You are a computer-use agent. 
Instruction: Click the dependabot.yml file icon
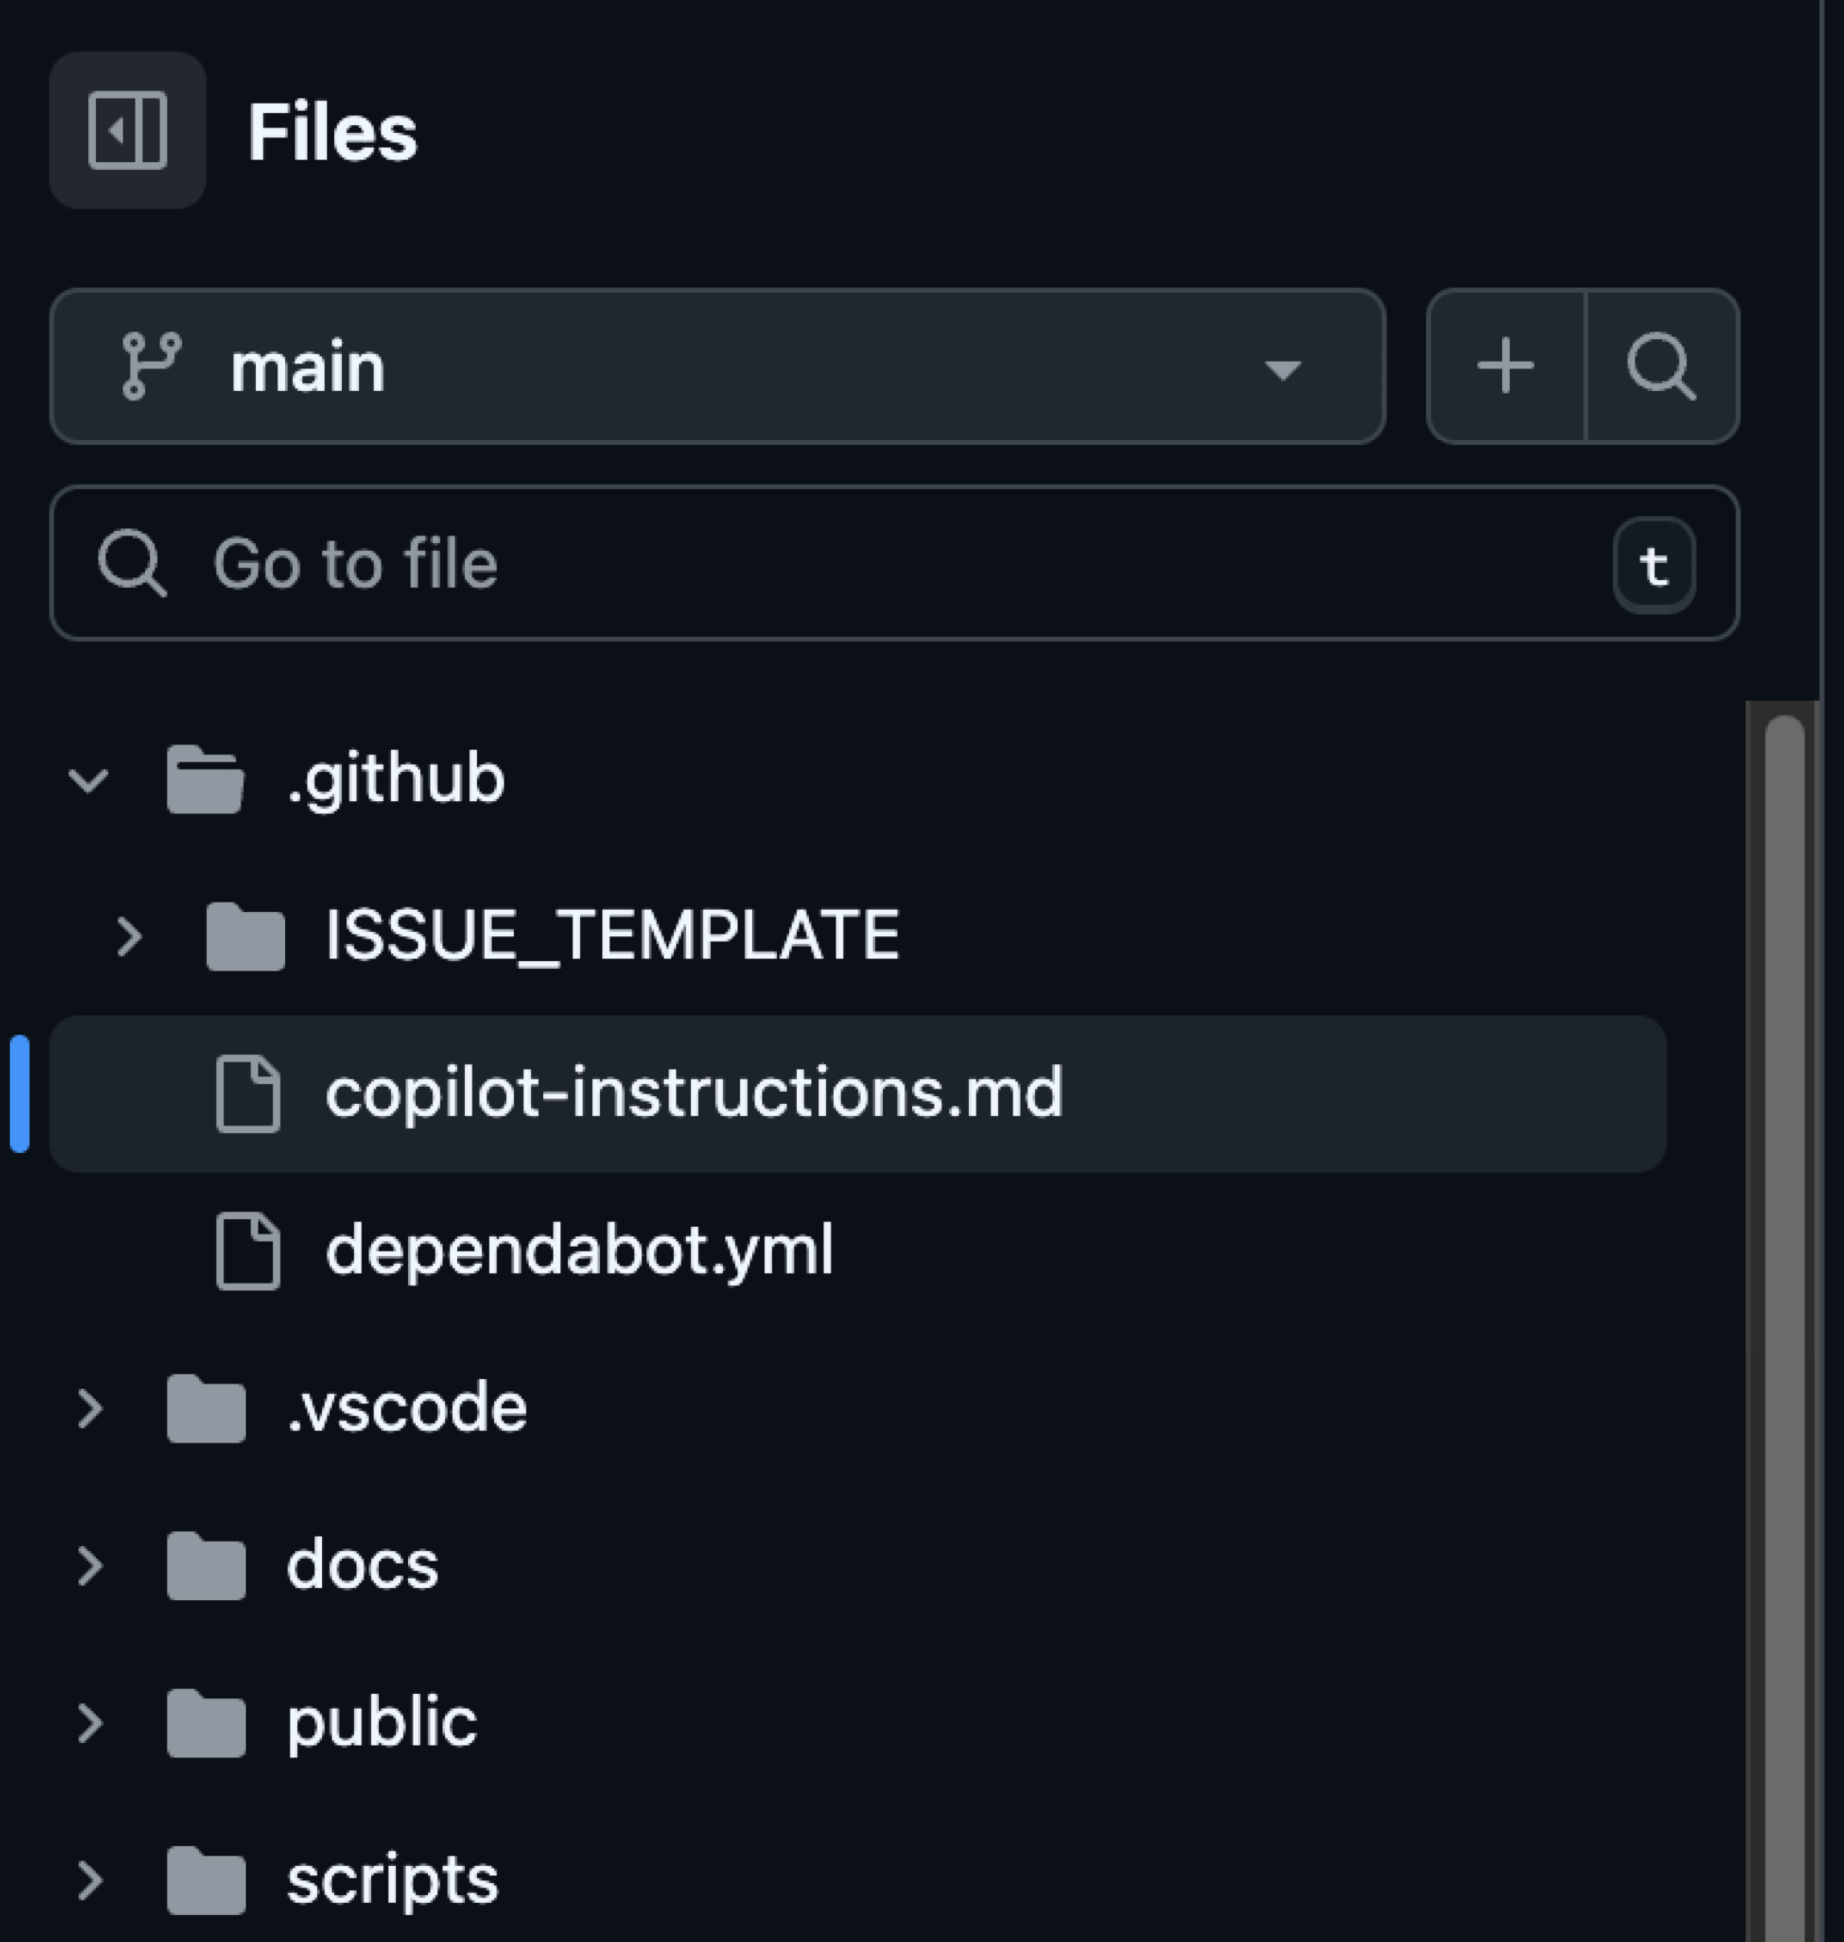[x=247, y=1250]
